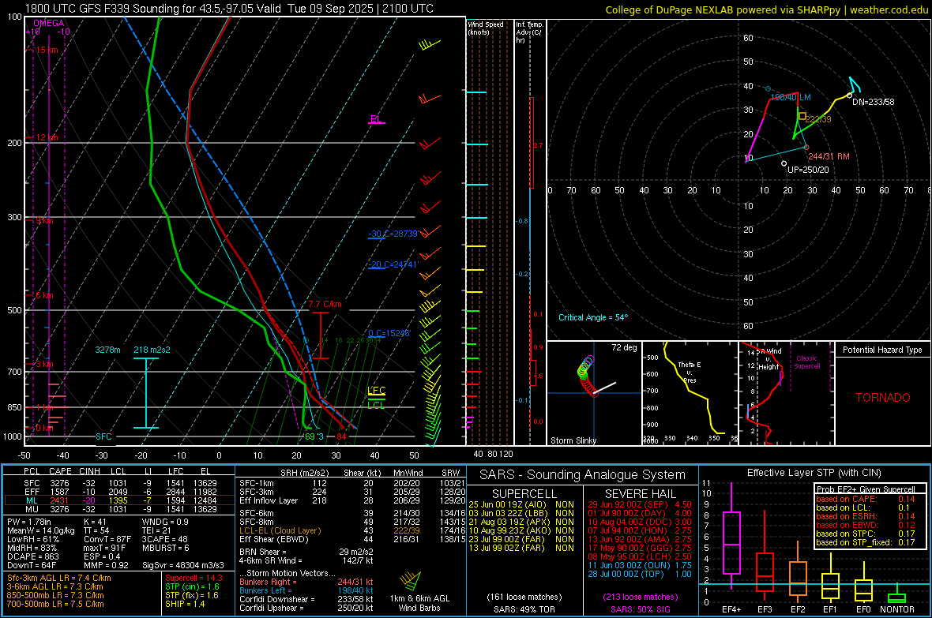The width and height of the screenshot is (932, 618).
Task: Select the SUPERCELL analogue column header
Action: coord(524,494)
